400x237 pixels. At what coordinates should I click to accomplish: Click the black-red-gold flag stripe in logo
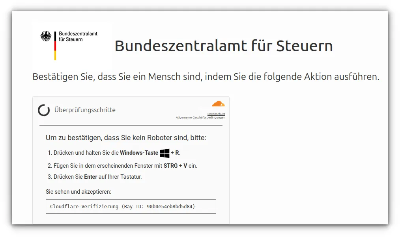[55, 46]
